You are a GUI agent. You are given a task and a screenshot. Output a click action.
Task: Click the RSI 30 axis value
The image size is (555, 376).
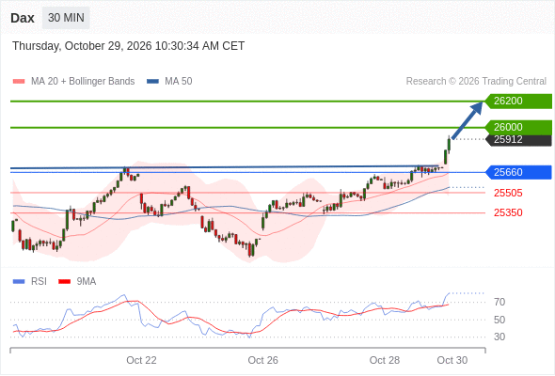coord(499,337)
